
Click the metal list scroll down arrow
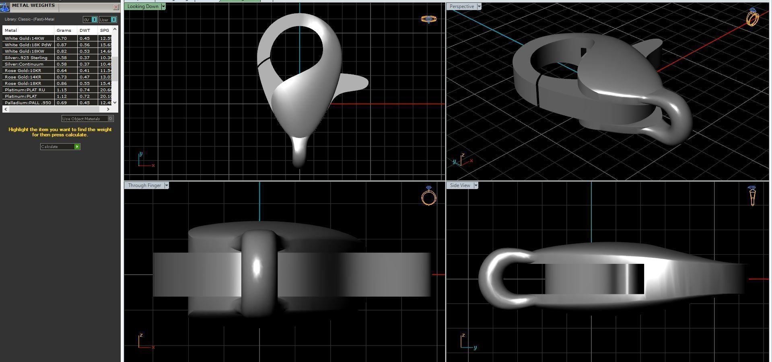tap(115, 103)
